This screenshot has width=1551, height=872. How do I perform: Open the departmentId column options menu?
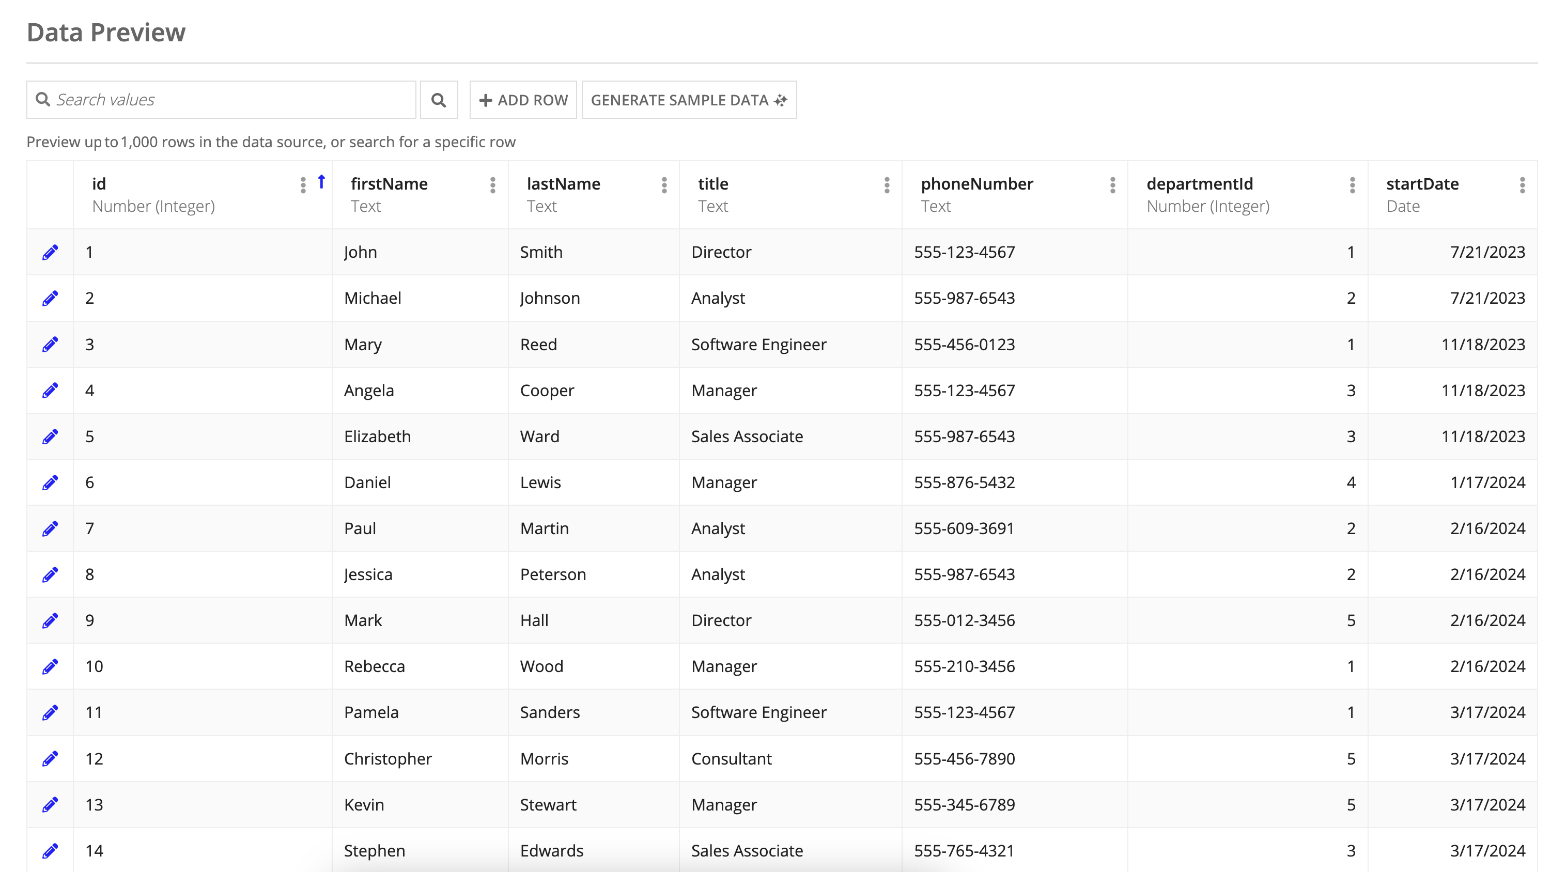[1352, 185]
